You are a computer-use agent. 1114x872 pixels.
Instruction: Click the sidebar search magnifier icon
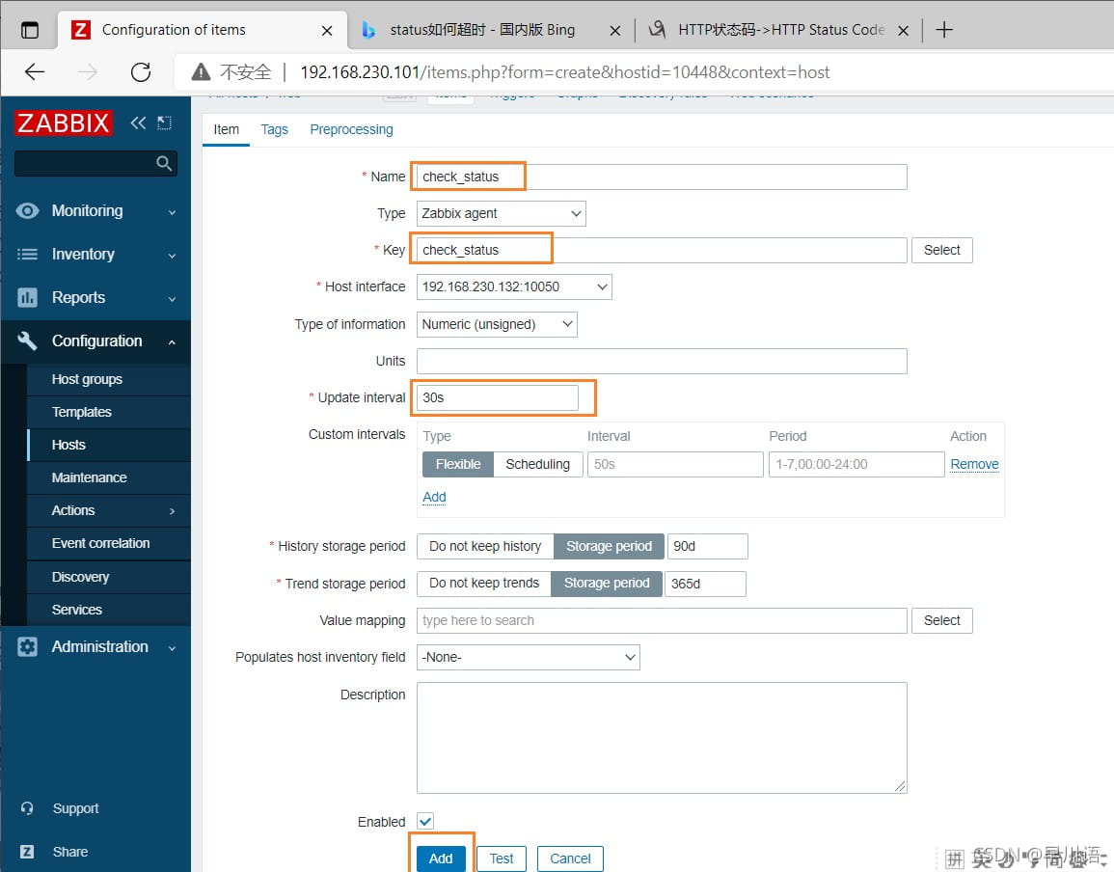point(164,163)
